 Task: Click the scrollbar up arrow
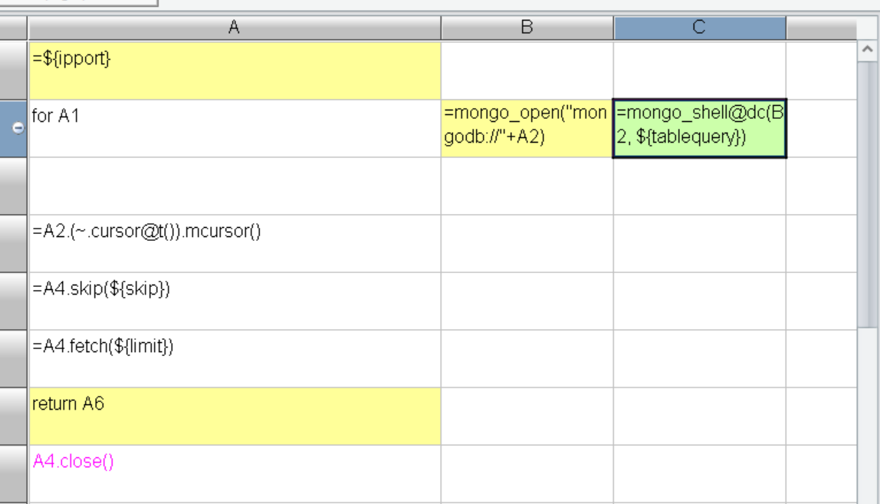pyautogui.click(x=868, y=49)
